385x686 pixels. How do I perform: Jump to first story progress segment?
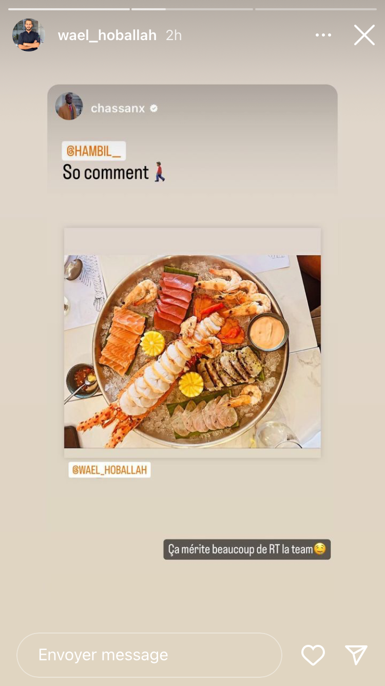pos(69,9)
